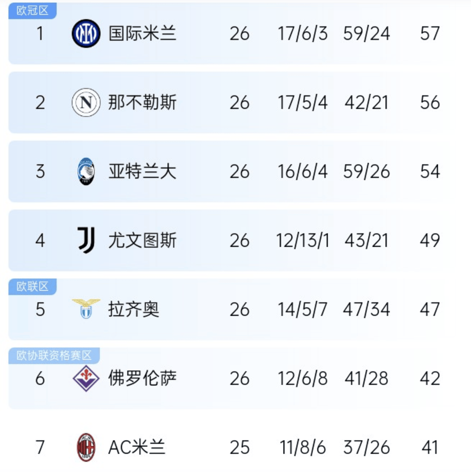Click the Napoli club badge icon
The image size is (471, 472).
[85, 102]
